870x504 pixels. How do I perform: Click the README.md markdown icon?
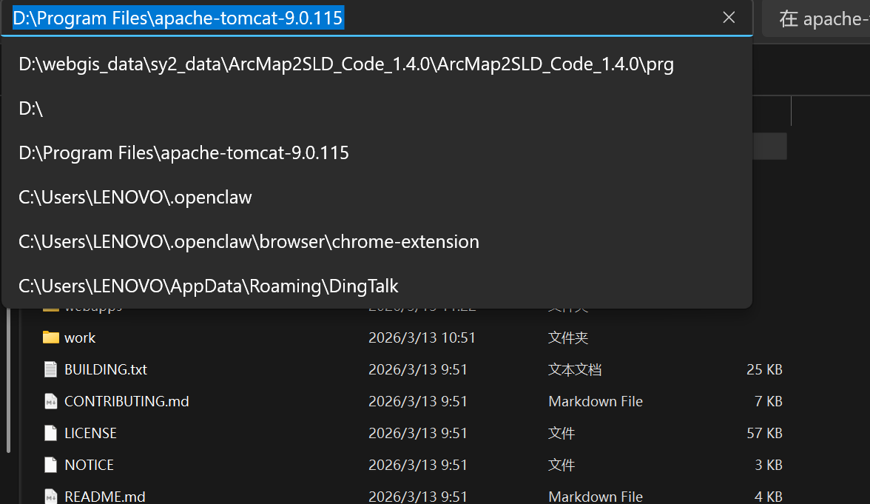coord(50,496)
